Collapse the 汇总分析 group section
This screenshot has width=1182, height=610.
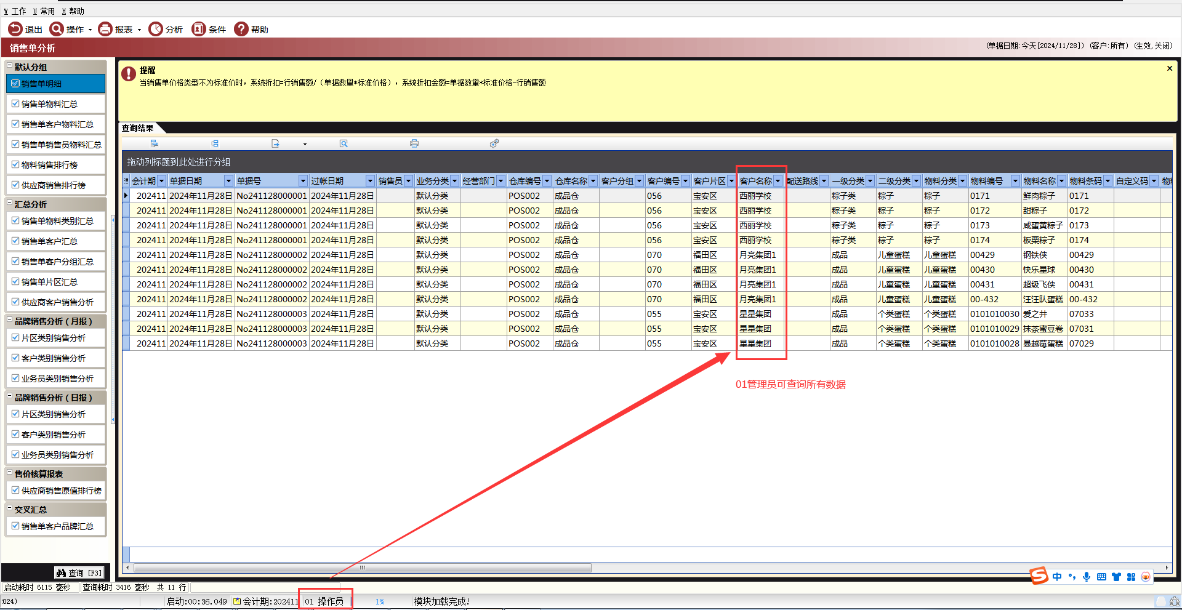point(10,204)
